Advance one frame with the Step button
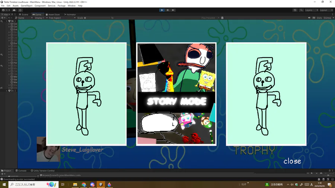This screenshot has height=188, width=335. point(173,10)
